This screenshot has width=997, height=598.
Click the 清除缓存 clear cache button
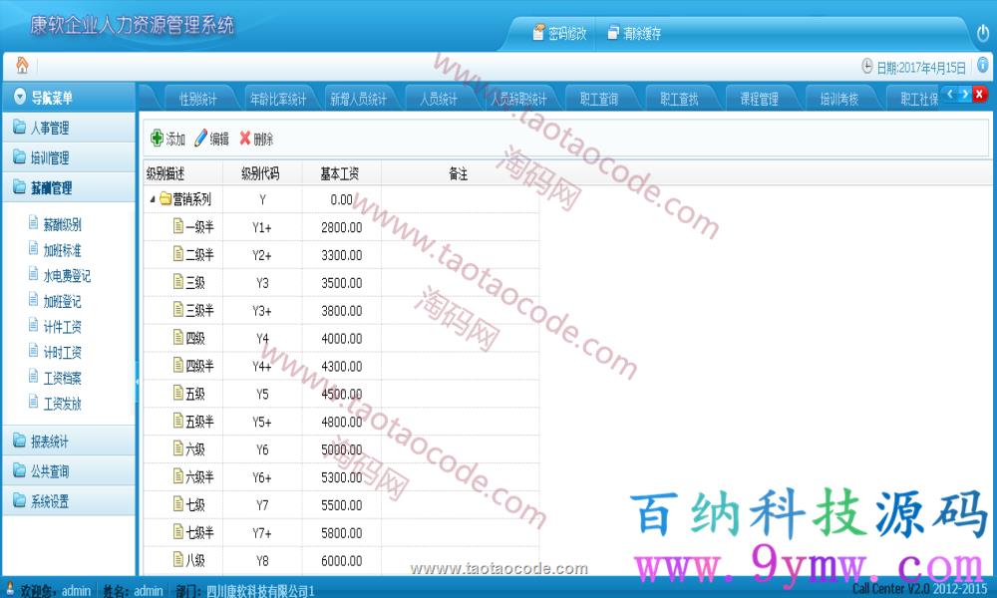coord(634,33)
